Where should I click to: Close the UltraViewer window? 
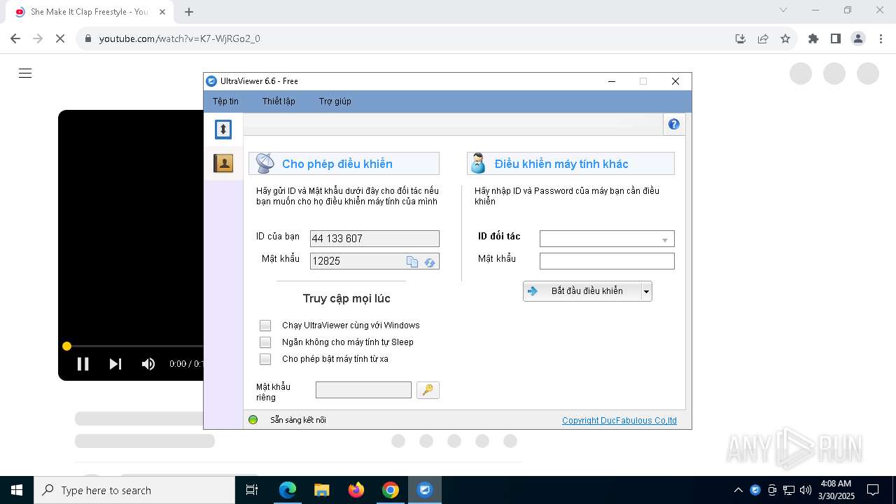coord(675,81)
